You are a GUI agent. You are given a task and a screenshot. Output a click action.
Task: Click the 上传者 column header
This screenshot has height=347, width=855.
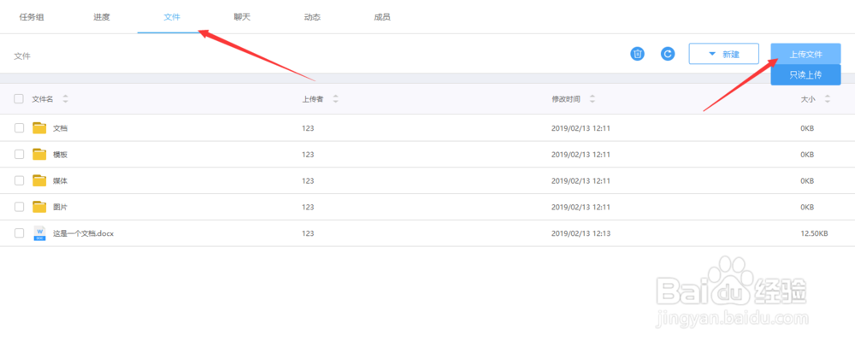[312, 99]
